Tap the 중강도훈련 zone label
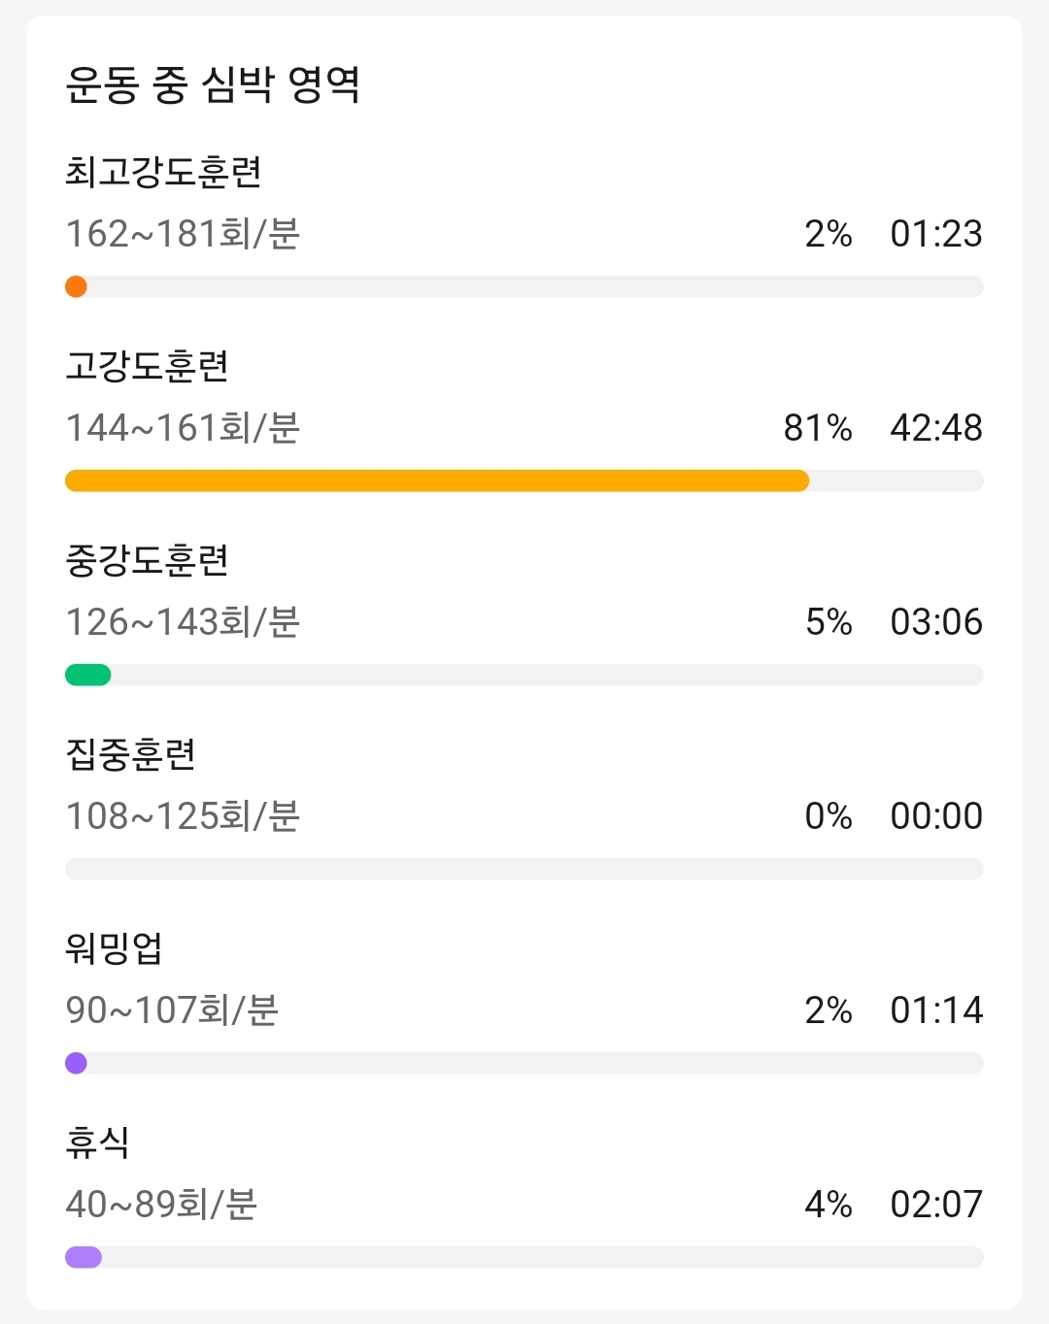 [x=147, y=560]
